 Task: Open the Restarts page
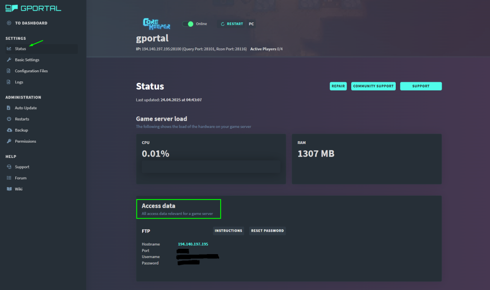(x=22, y=119)
